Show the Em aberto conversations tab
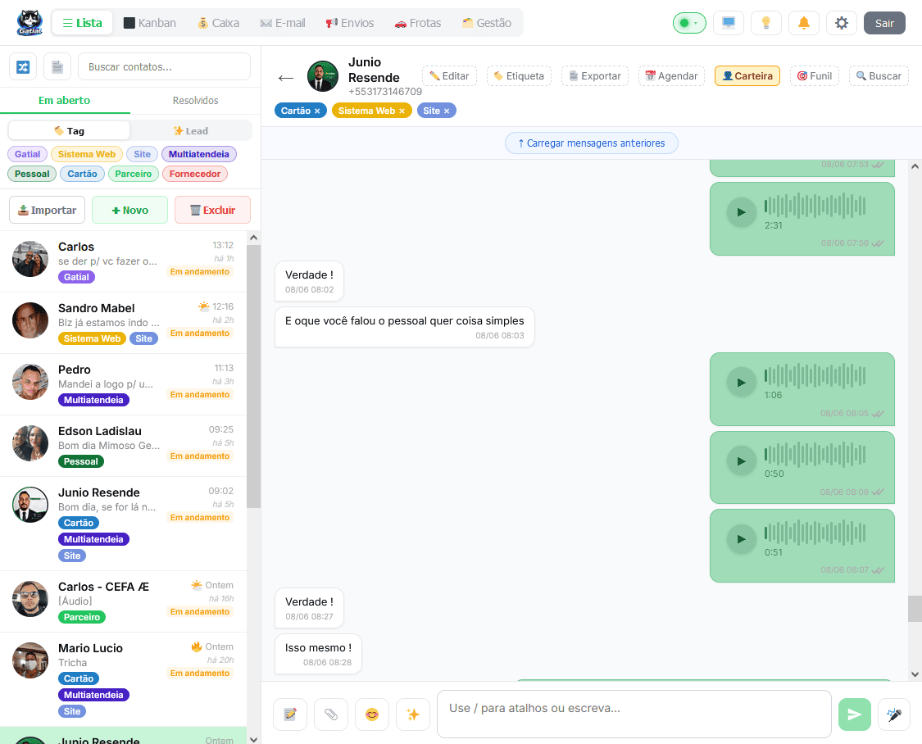 coord(65,101)
